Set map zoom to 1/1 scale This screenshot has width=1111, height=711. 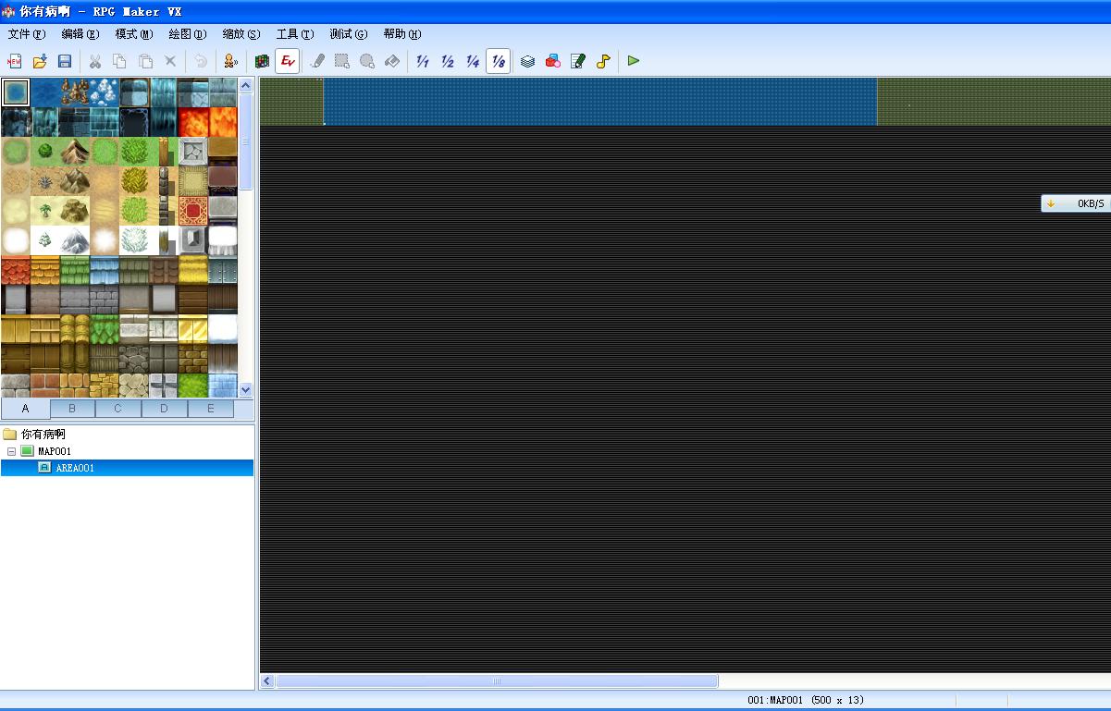point(423,61)
